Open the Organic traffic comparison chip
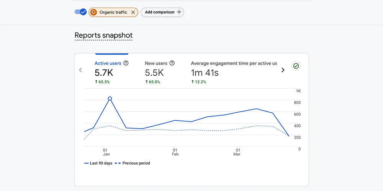 (113, 12)
